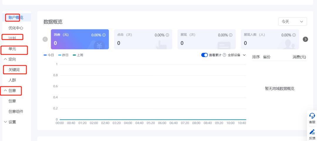
Task: Click info icon on 消费 (元) card
Action: tap(104, 35)
